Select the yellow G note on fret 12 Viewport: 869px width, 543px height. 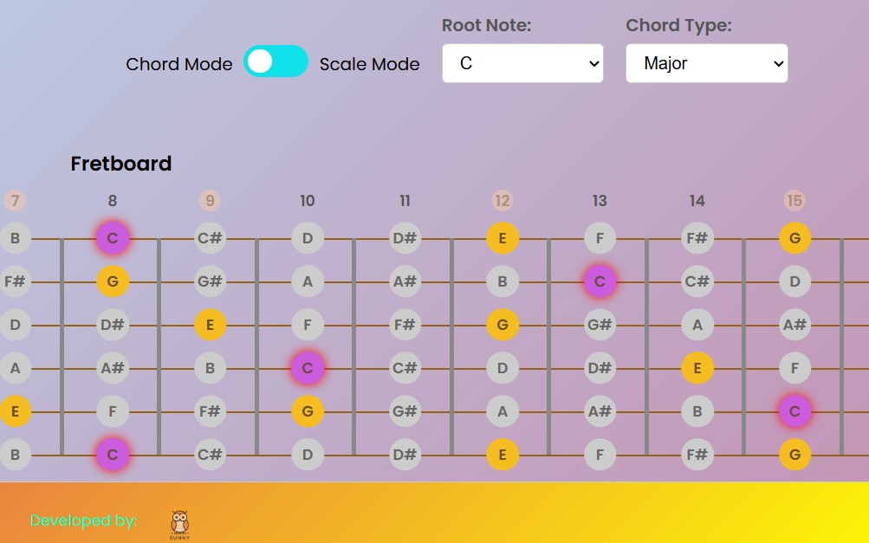[503, 326]
